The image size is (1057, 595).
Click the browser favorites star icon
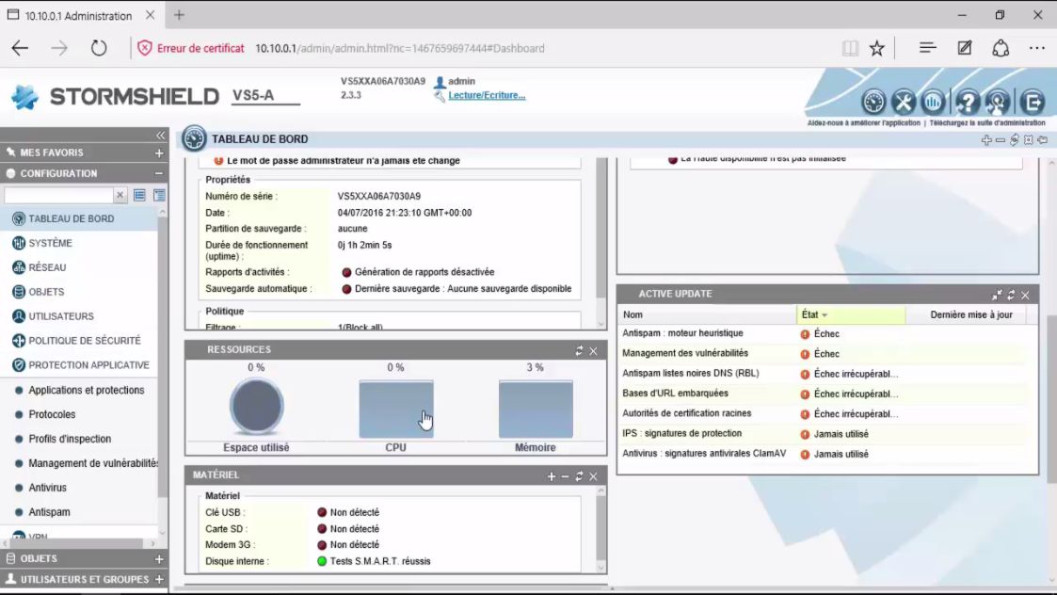(x=876, y=48)
